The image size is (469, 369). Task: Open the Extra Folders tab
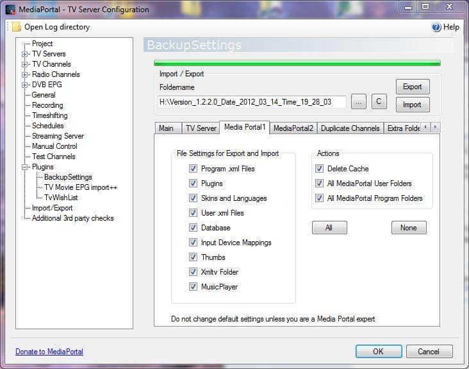pos(402,128)
